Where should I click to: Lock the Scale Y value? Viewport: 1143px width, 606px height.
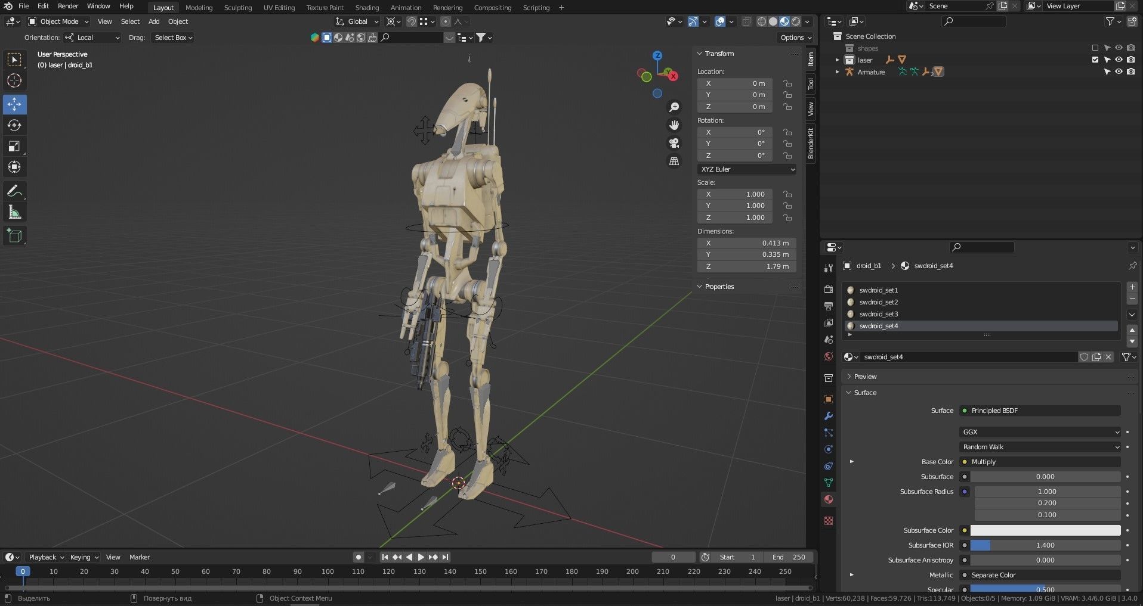coord(787,206)
